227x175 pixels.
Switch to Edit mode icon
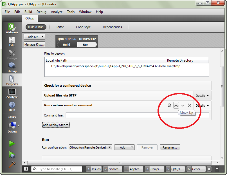[x=12, y=41]
